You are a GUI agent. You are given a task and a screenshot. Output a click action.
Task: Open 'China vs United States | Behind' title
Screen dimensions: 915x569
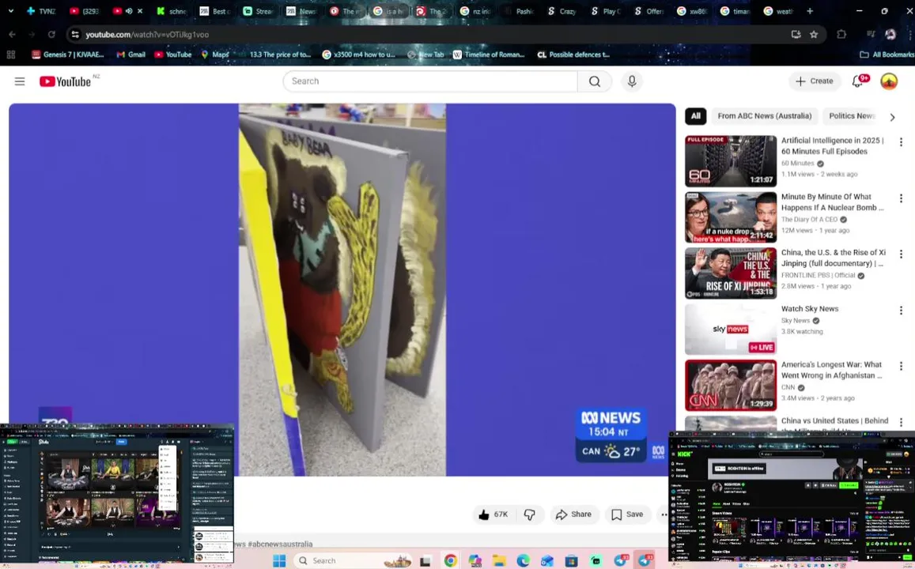[834, 420]
